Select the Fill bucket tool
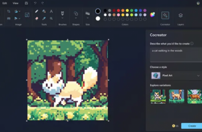The width and height of the screenshot is (202, 132). click(x=44, y=11)
